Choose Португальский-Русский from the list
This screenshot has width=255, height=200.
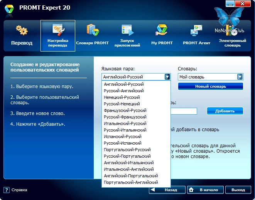[x=136, y=150]
